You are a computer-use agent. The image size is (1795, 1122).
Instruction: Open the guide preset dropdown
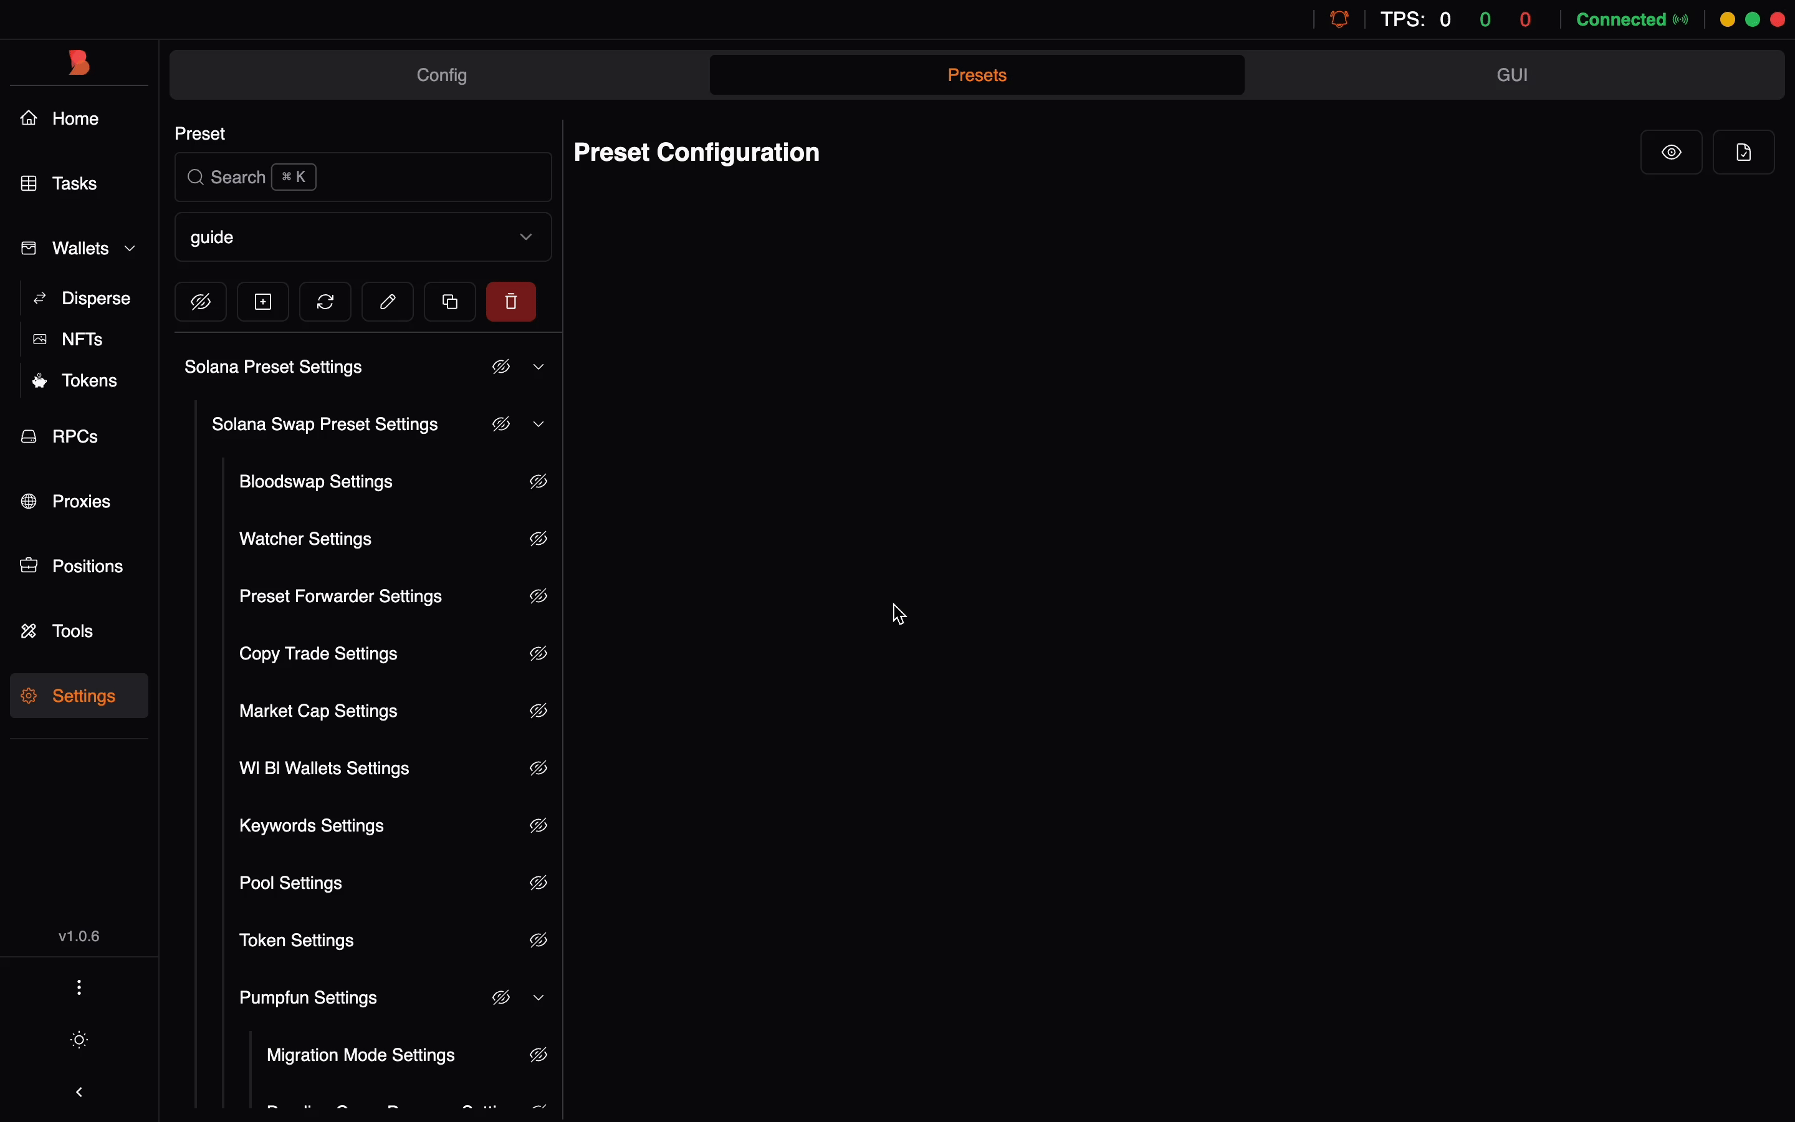coord(363,237)
